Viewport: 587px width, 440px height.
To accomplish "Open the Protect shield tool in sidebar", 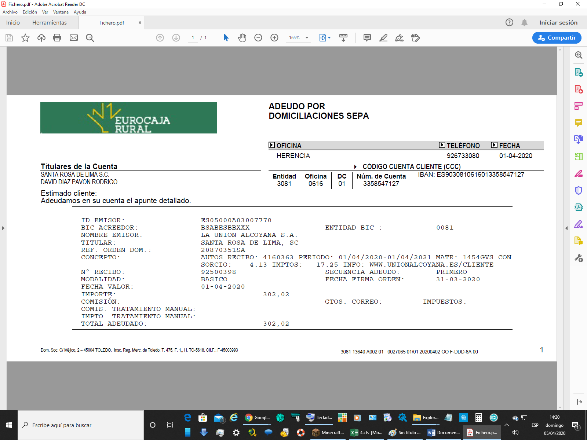I will 579,190.
